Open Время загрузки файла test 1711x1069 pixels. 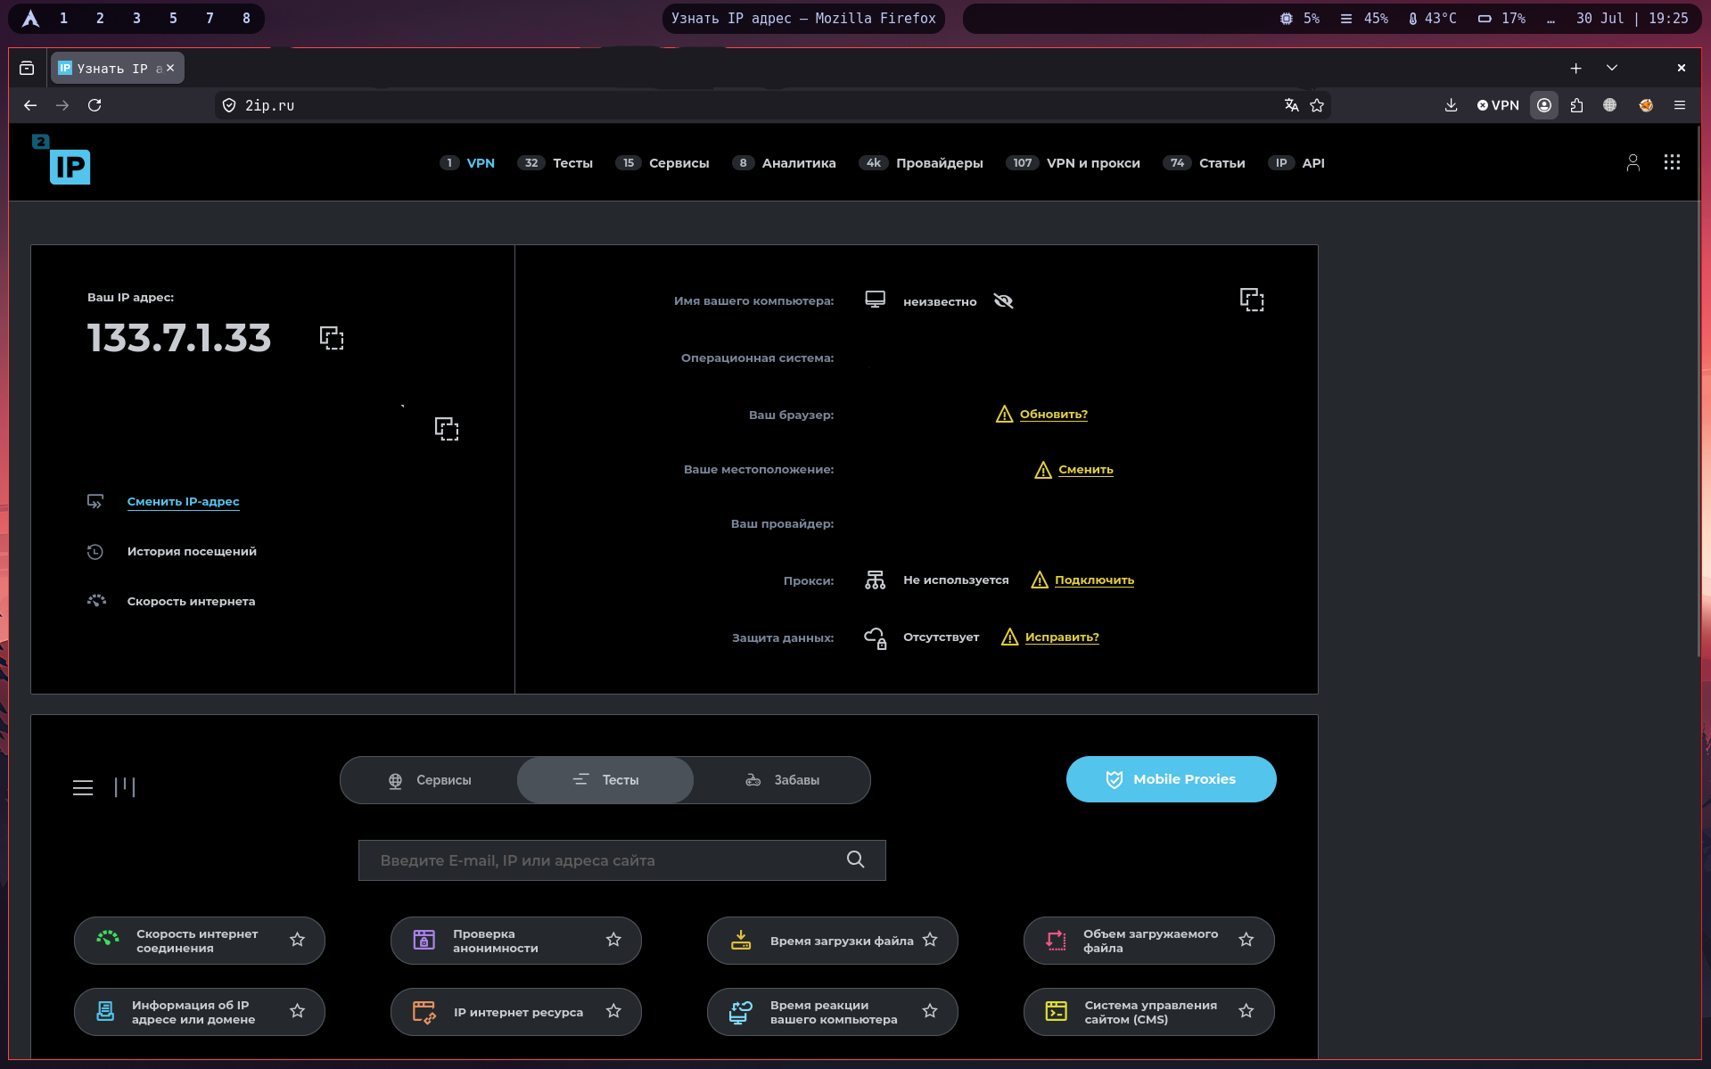tap(832, 941)
